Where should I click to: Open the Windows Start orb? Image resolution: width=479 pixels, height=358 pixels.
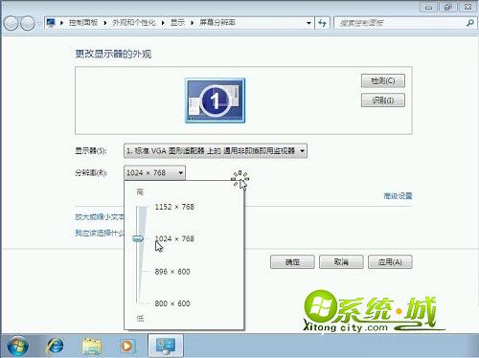coord(17,346)
